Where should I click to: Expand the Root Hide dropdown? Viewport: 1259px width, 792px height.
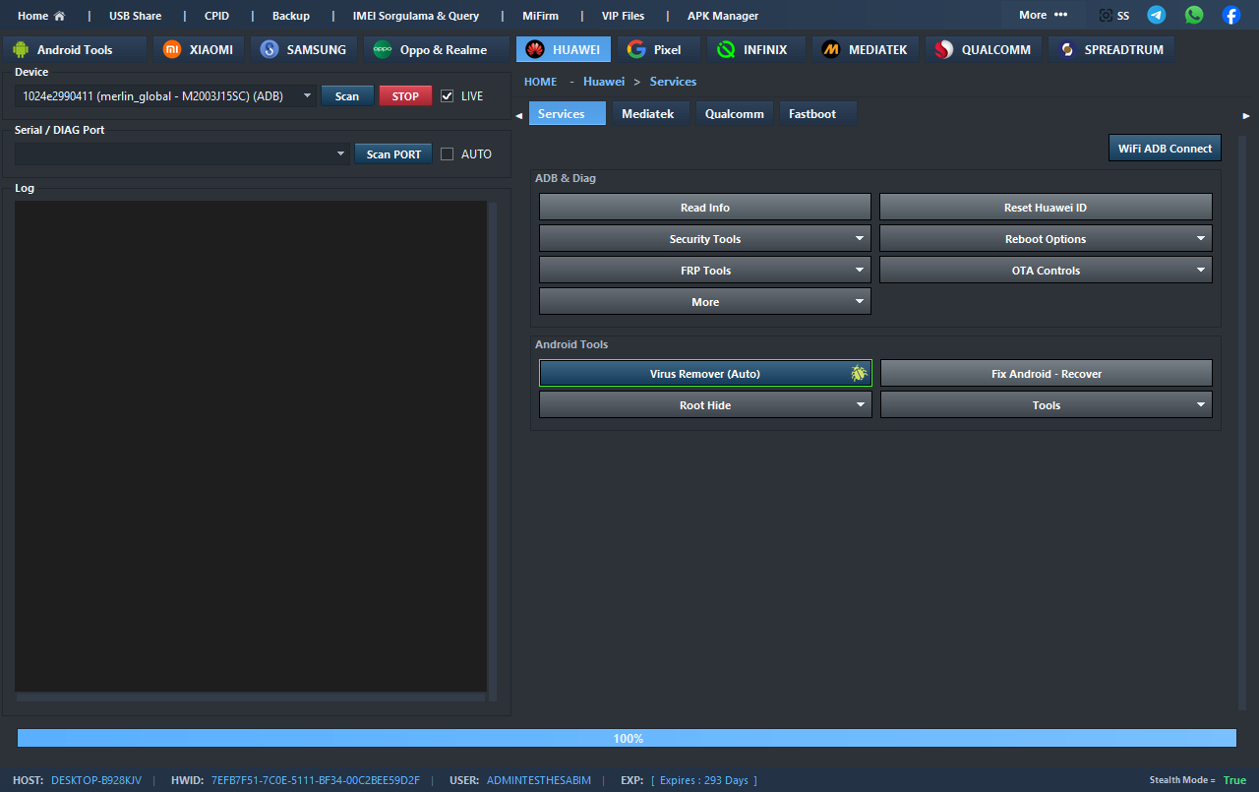pyautogui.click(x=860, y=405)
